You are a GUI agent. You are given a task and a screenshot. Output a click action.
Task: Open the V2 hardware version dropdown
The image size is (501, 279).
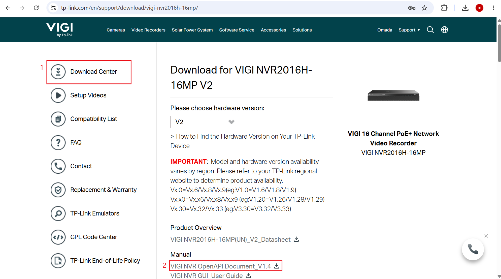pos(204,122)
